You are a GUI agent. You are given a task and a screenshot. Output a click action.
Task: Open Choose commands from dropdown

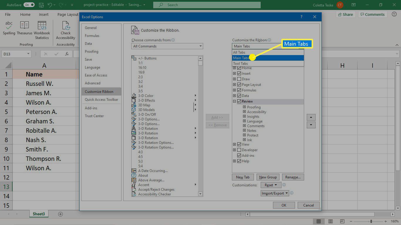167,46
